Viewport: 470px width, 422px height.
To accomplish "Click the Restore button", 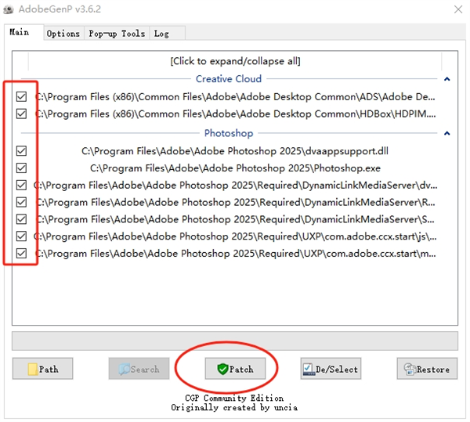I will point(427,369).
